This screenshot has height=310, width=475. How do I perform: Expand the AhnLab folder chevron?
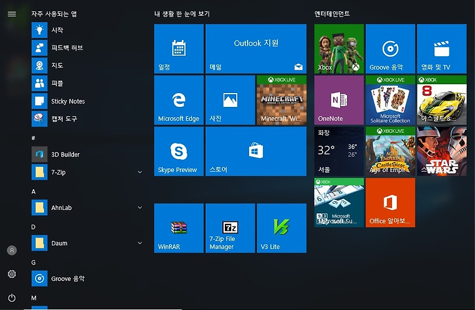pyautogui.click(x=140, y=208)
